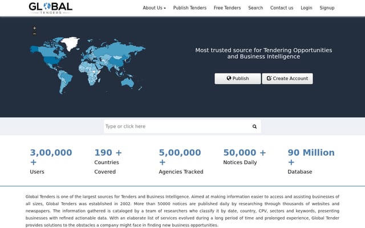The width and height of the screenshot is (365, 228).
Task: Go to Free Tenders
Action: [x=227, y=8]
